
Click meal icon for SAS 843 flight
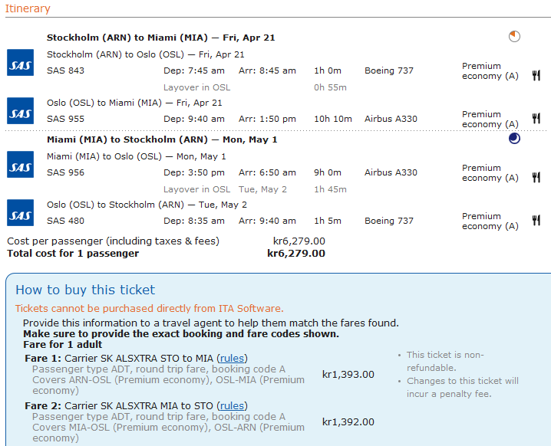click(x=536, y=75)
